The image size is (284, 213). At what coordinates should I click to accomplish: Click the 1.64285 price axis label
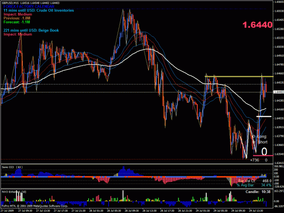tap(279, 100)
